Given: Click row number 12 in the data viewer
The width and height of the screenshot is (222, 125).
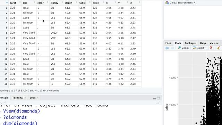Looking at the screenshot, I should point(6,64).
